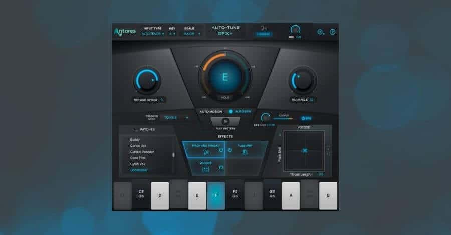The width and height of the screenshot is (451, 235).
Task: Click the ear icon in the top bar
Action: coord(263,28)
